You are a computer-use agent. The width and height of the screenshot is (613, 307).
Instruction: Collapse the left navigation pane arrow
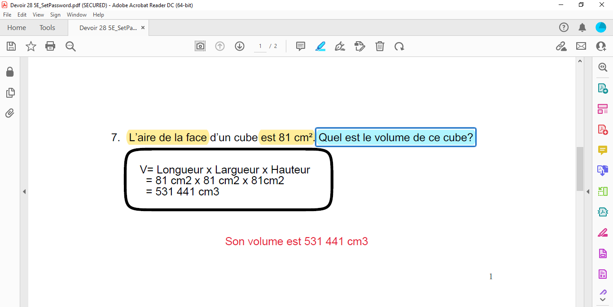pyautogui.click(x=24, y=191)
